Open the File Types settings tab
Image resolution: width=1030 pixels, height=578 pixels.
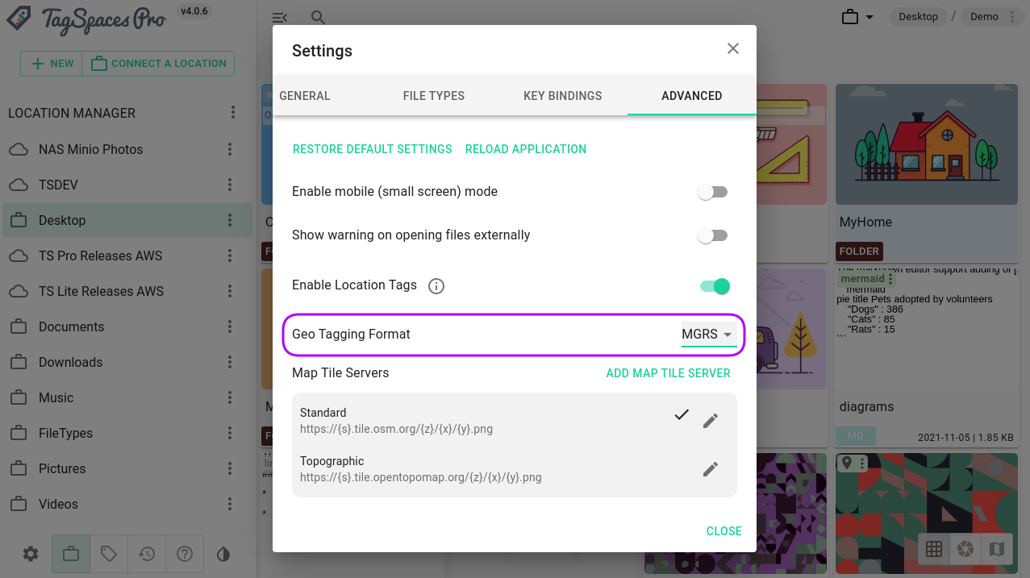pyautogui.click(x=433, y=95)
